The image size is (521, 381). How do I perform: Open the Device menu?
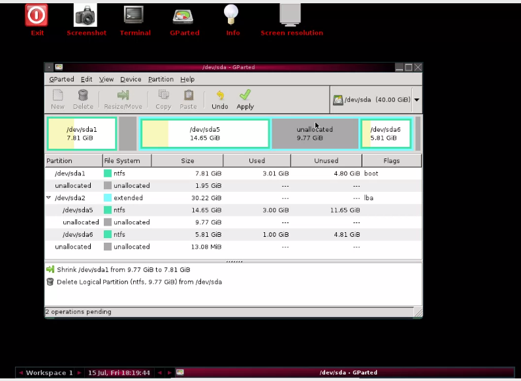point(131,80)
